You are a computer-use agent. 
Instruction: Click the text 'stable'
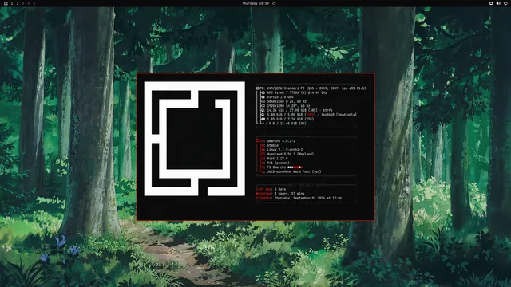(x=273, y=145)
